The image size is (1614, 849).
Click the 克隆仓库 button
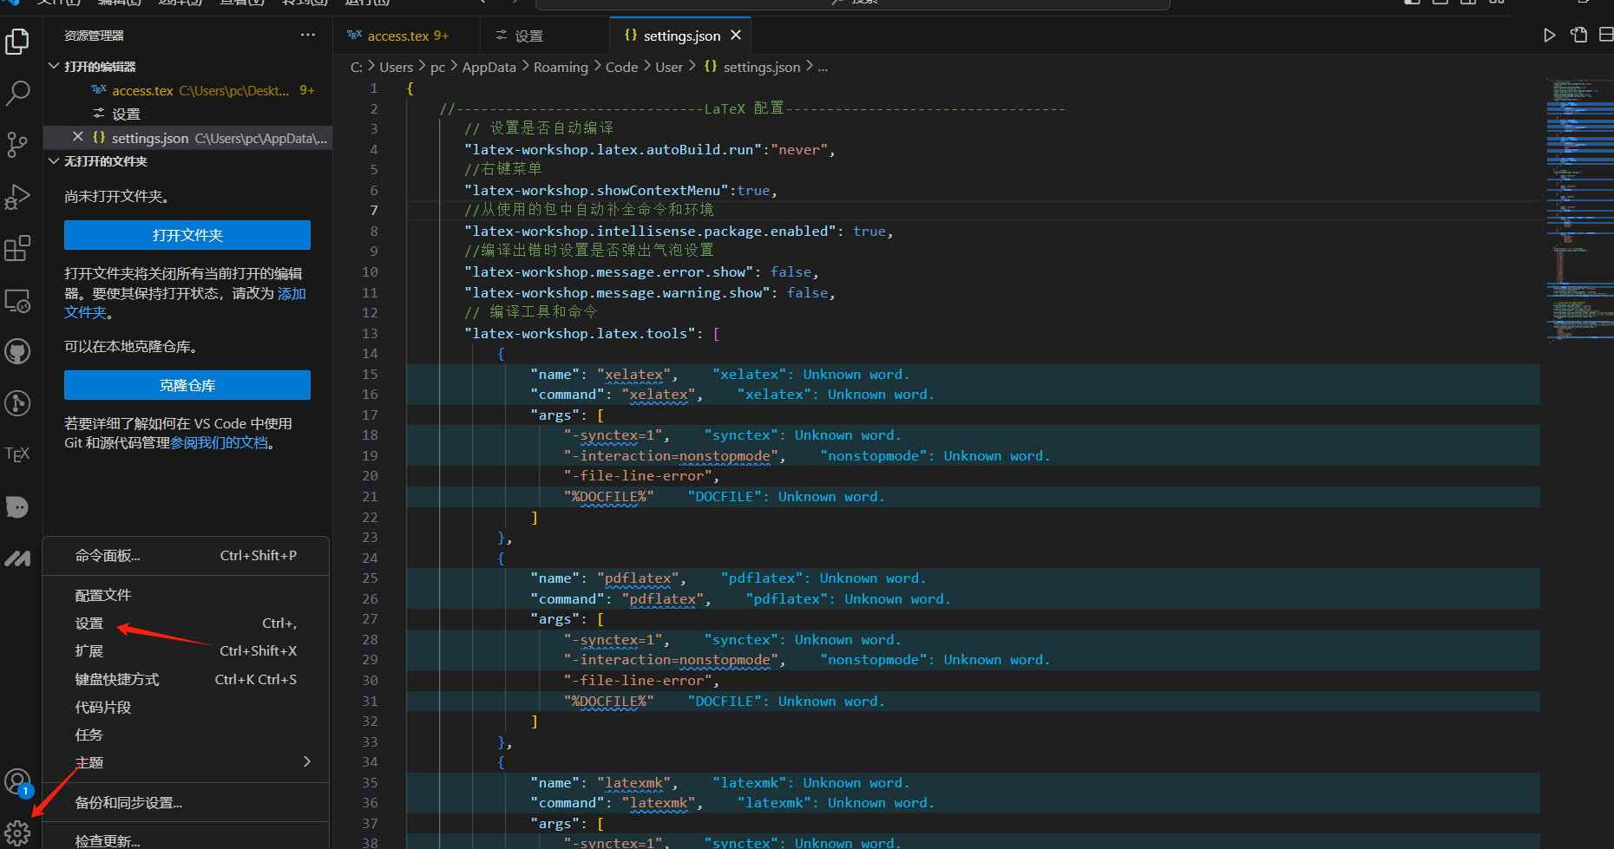(x=187, y=385)
